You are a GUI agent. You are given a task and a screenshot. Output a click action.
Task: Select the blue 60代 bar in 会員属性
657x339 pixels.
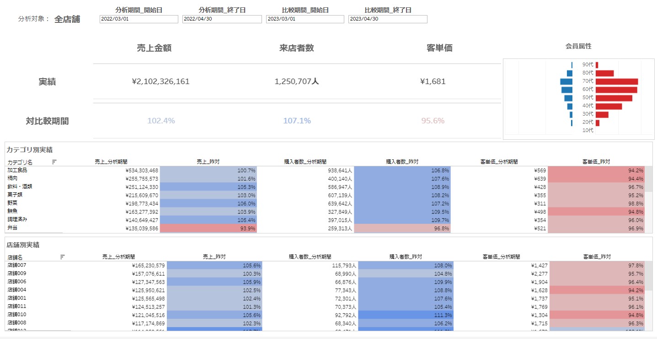567,90
